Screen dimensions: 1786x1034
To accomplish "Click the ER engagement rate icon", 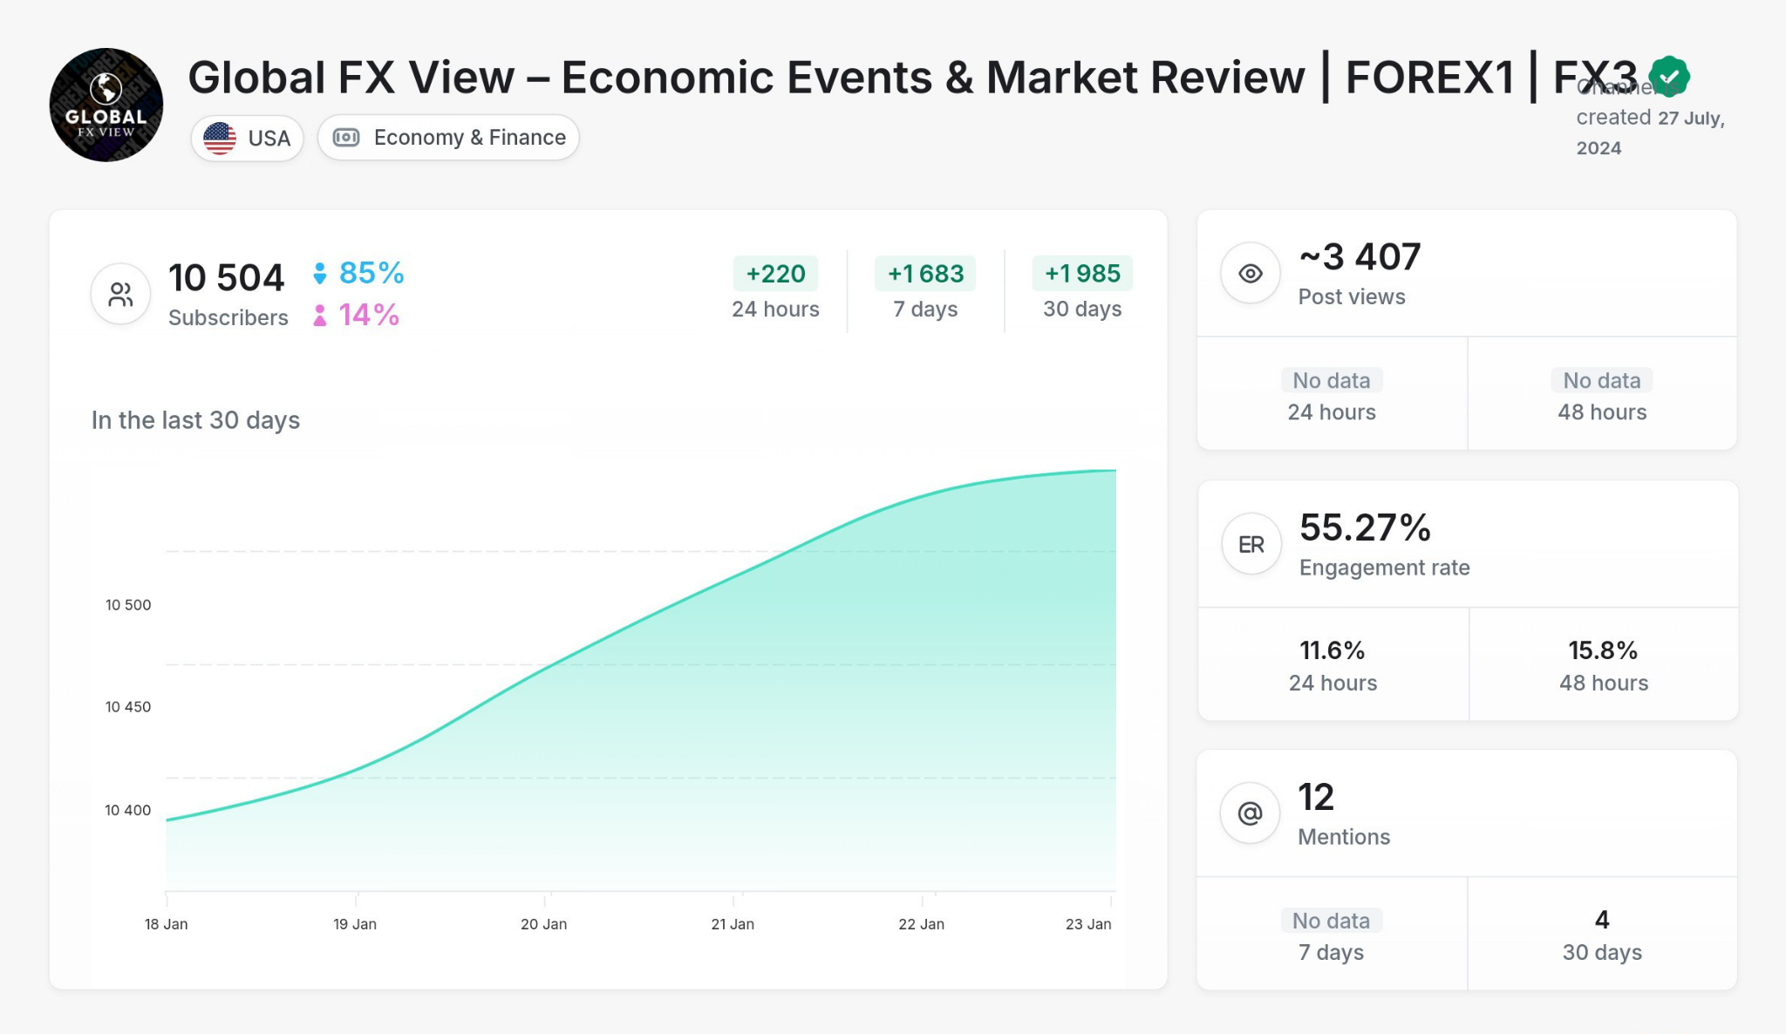I will [x=1251, y=544].
